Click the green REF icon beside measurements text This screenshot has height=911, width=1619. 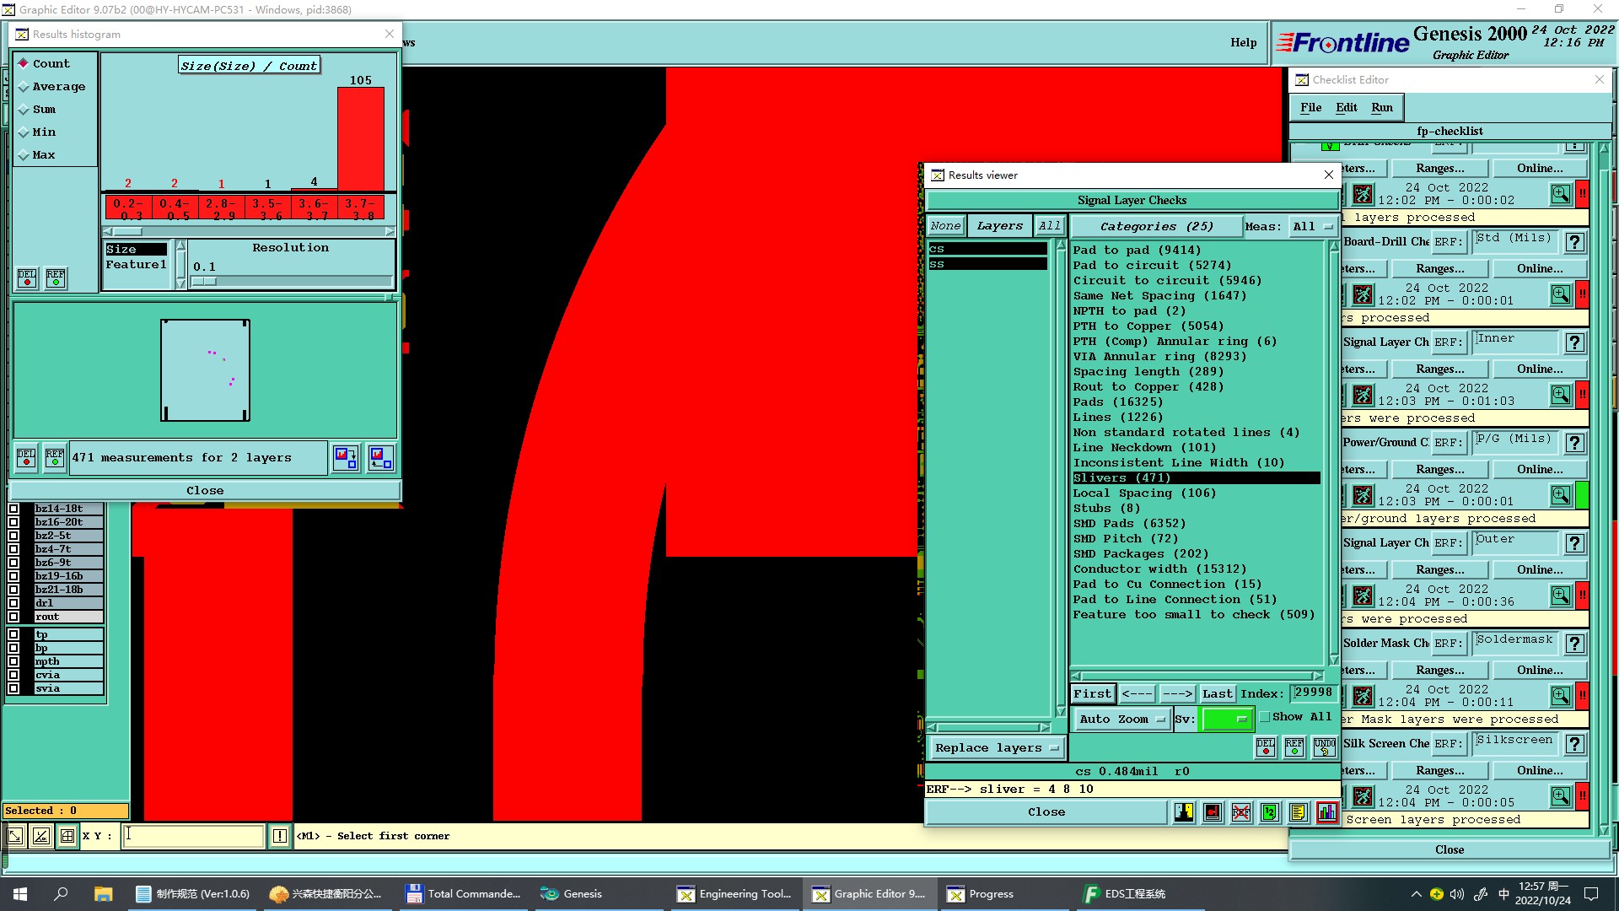tap(55, 457)
